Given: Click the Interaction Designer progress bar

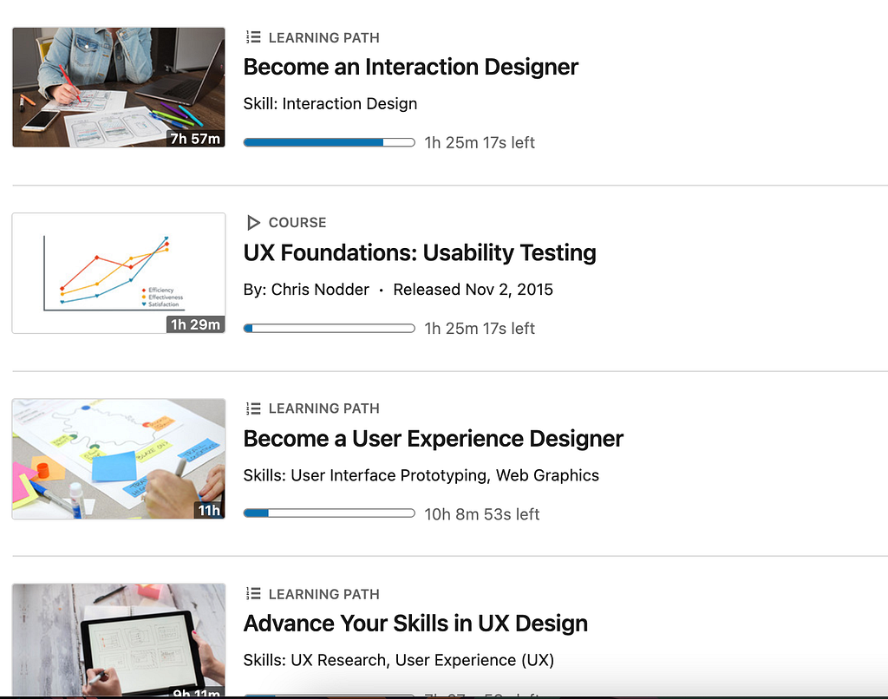Looking at the screenshot, I should (x=329, y=142).
